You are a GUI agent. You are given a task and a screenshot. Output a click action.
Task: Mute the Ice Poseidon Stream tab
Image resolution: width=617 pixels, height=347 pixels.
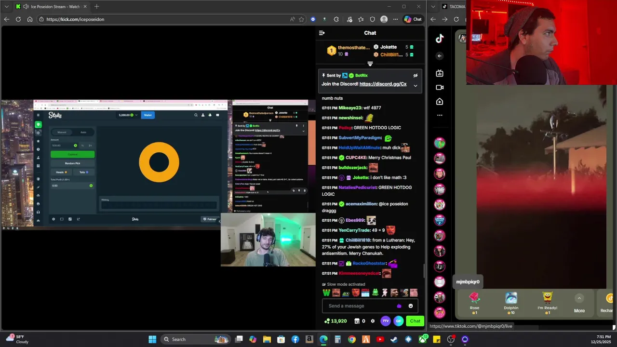pyautogui.click(x=26, y=7)
